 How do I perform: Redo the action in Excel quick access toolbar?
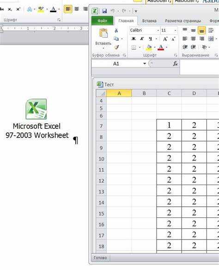pyautogui.click(x=124, y=11)
